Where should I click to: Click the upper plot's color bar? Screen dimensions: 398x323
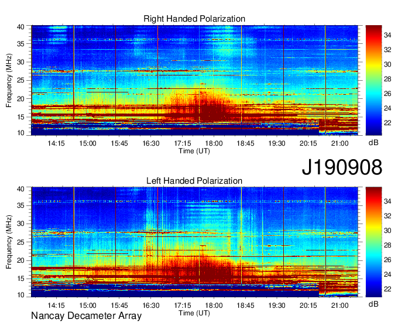(373, 80)
